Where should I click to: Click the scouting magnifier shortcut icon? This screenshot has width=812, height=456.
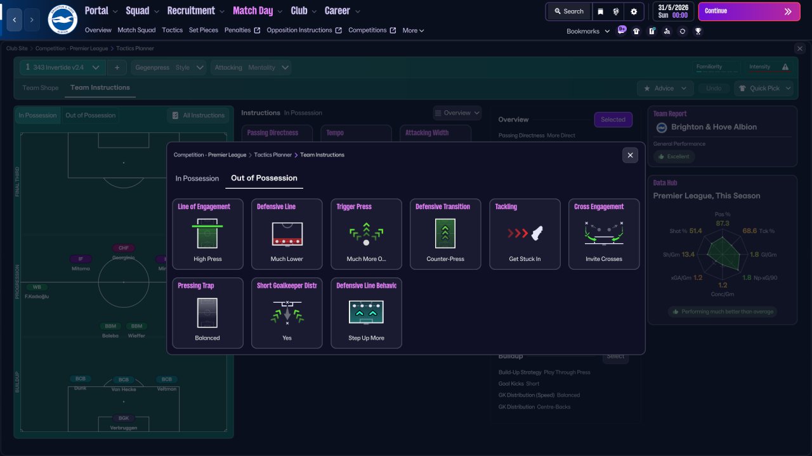point(667,31)
